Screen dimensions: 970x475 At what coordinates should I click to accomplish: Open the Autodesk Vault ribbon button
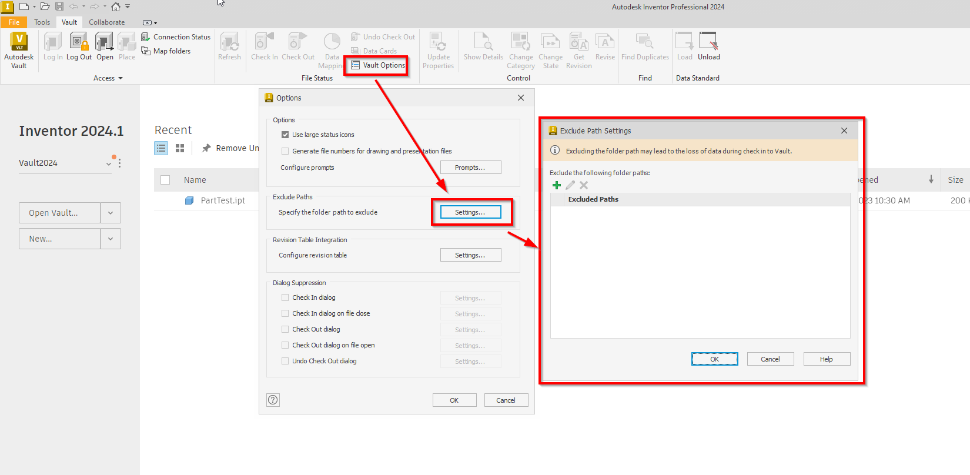[x=19, y=51]
